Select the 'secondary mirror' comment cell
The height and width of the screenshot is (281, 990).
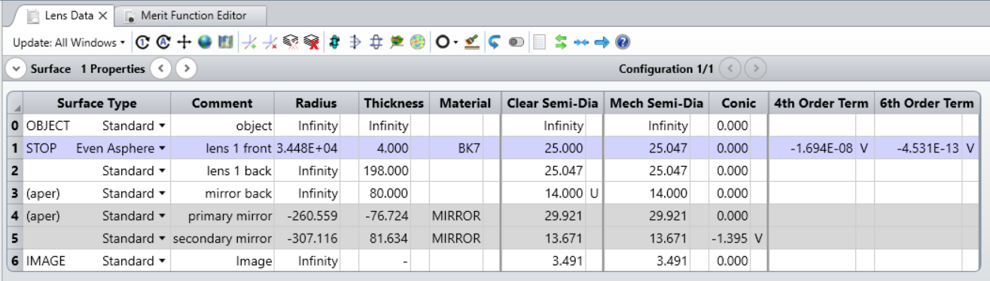tap(222, 238)
